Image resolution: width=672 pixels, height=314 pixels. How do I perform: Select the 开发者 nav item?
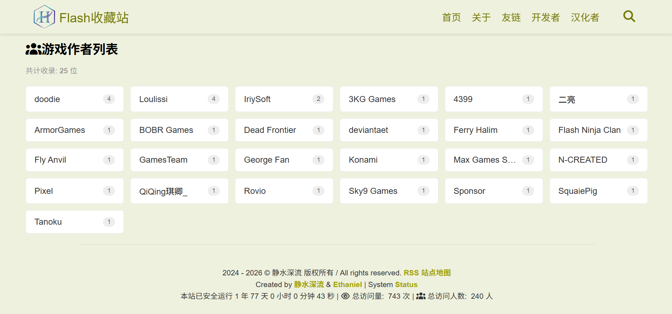coord(545,17)
